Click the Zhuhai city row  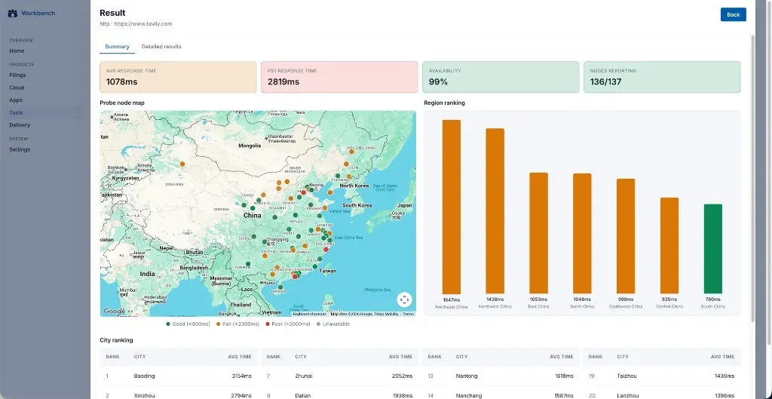[339, 376]
